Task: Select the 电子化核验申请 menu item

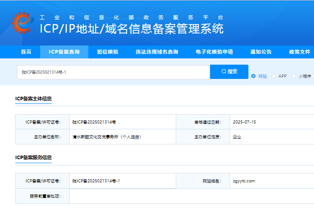Action: point(214,52)
